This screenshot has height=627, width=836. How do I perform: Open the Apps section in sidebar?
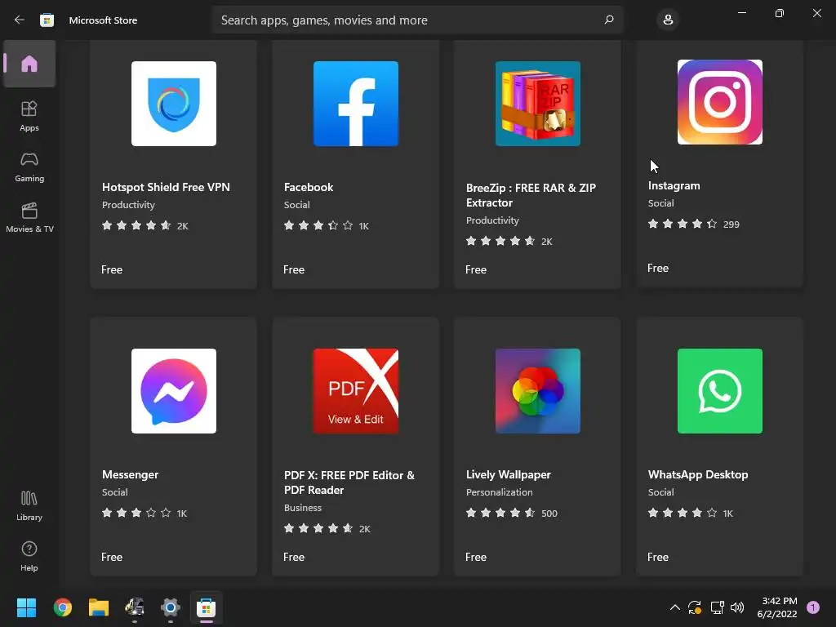click(x=29, y=116)
